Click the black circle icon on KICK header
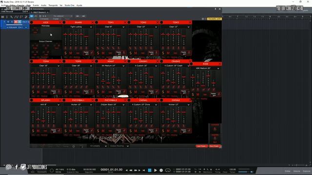 coord(32,22)
